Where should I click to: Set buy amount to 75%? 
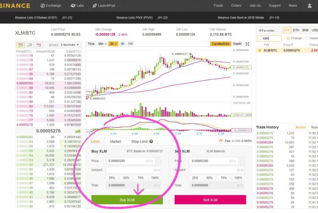[x=140, y=178]
